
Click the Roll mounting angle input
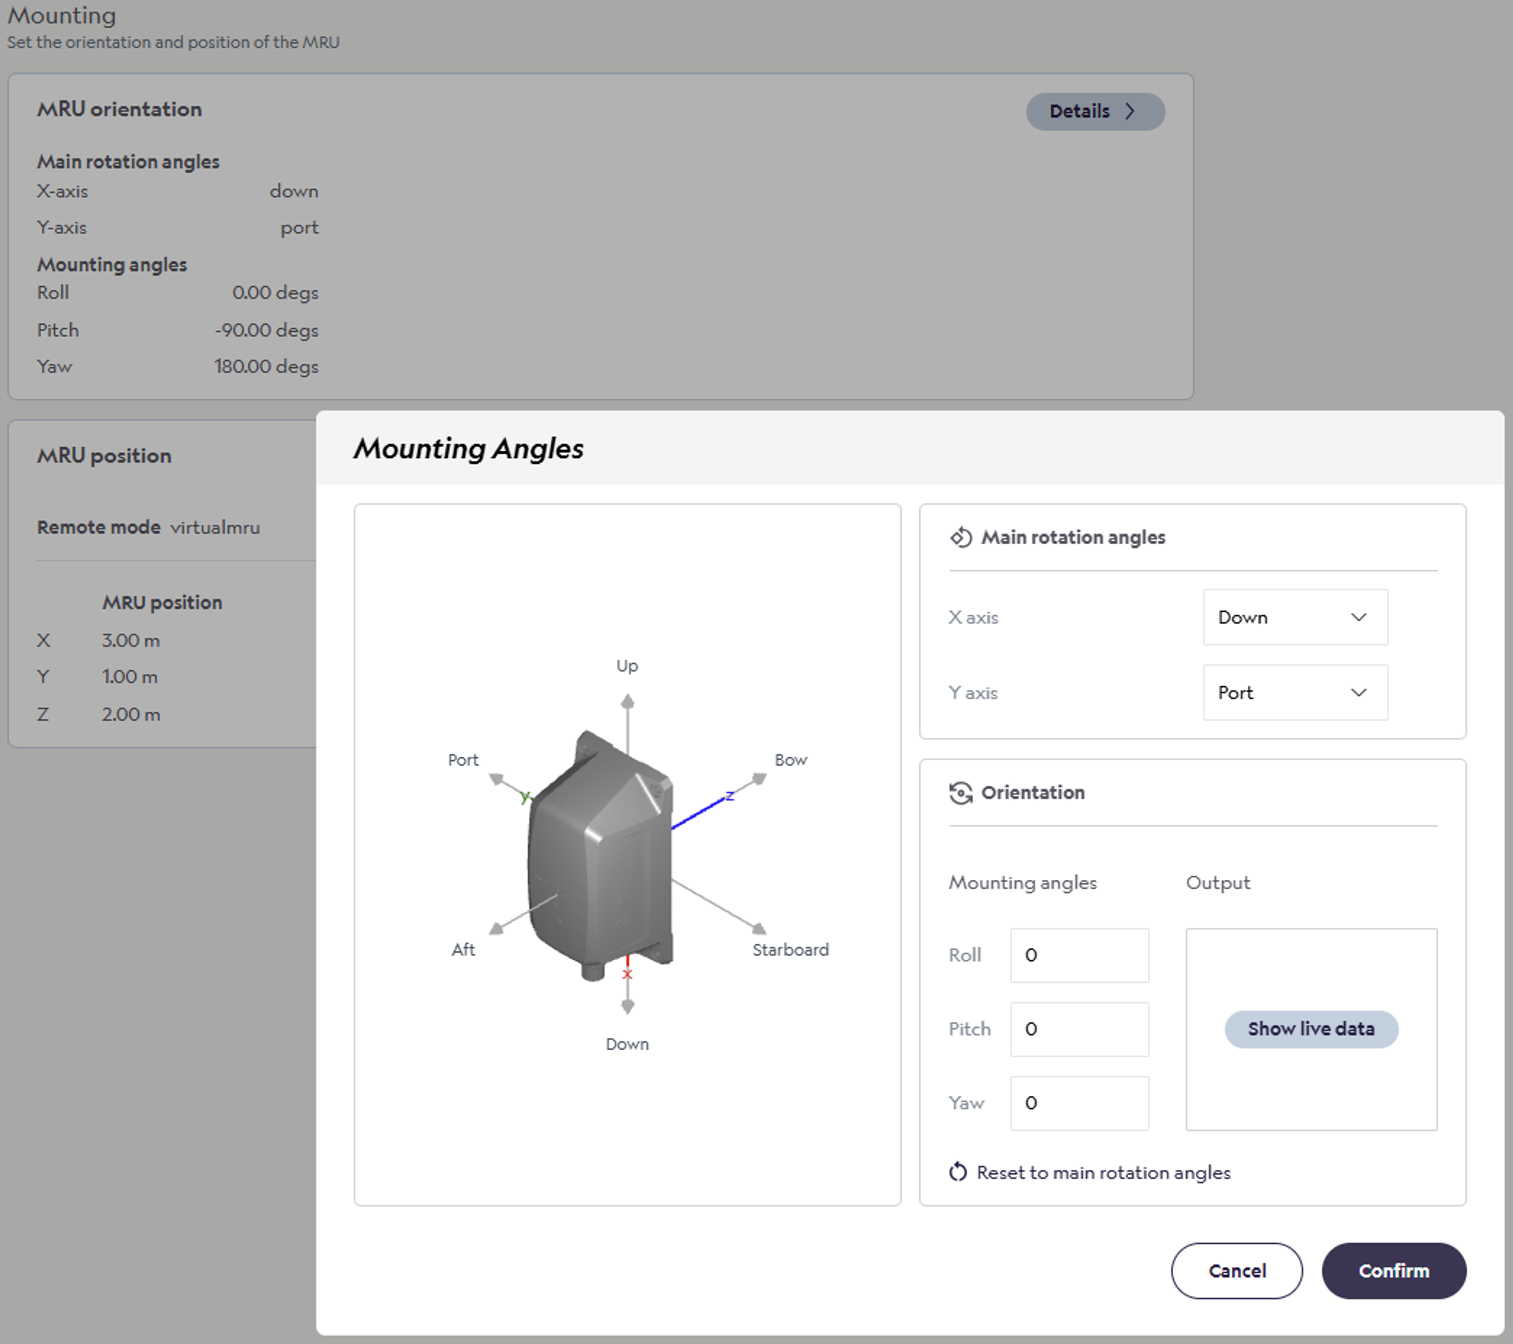(x=1079, y=955)
